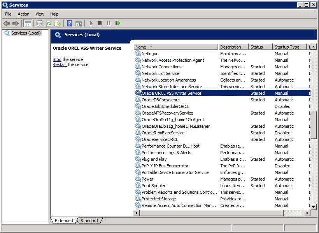Select Portable Device Enumerator Service

coord(222,172)
